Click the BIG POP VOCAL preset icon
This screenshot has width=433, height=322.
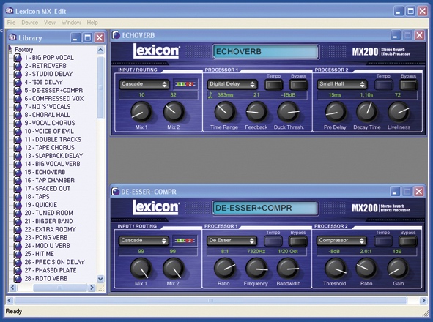pyautogui.click(x=18, y=58)
